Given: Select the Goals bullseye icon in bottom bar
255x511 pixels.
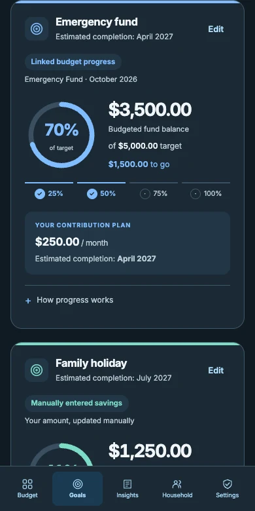Looking at the screenshot, I should click(x=77, y=484).
